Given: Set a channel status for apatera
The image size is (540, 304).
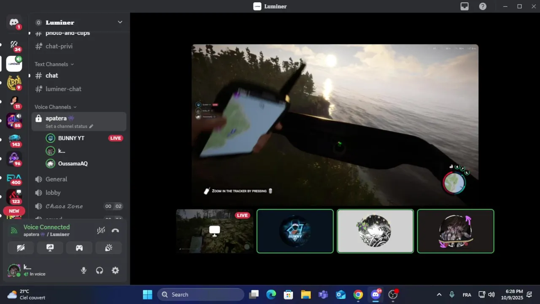Looking at the screenshot, I should [x=69, y=126].
